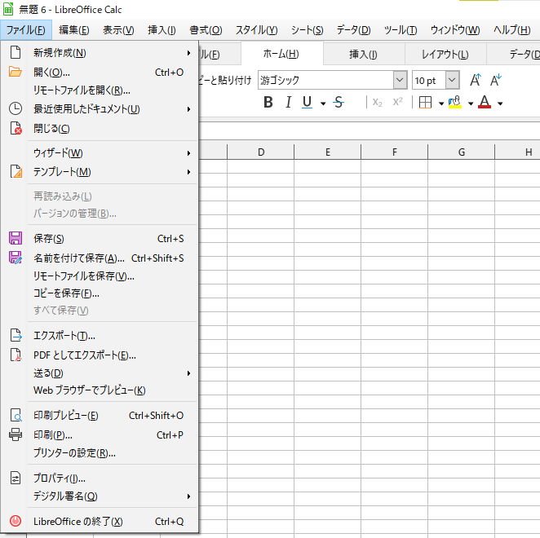
Task: Choose リモートファイルを保存(V)...
Action: [x=100, y=276]
